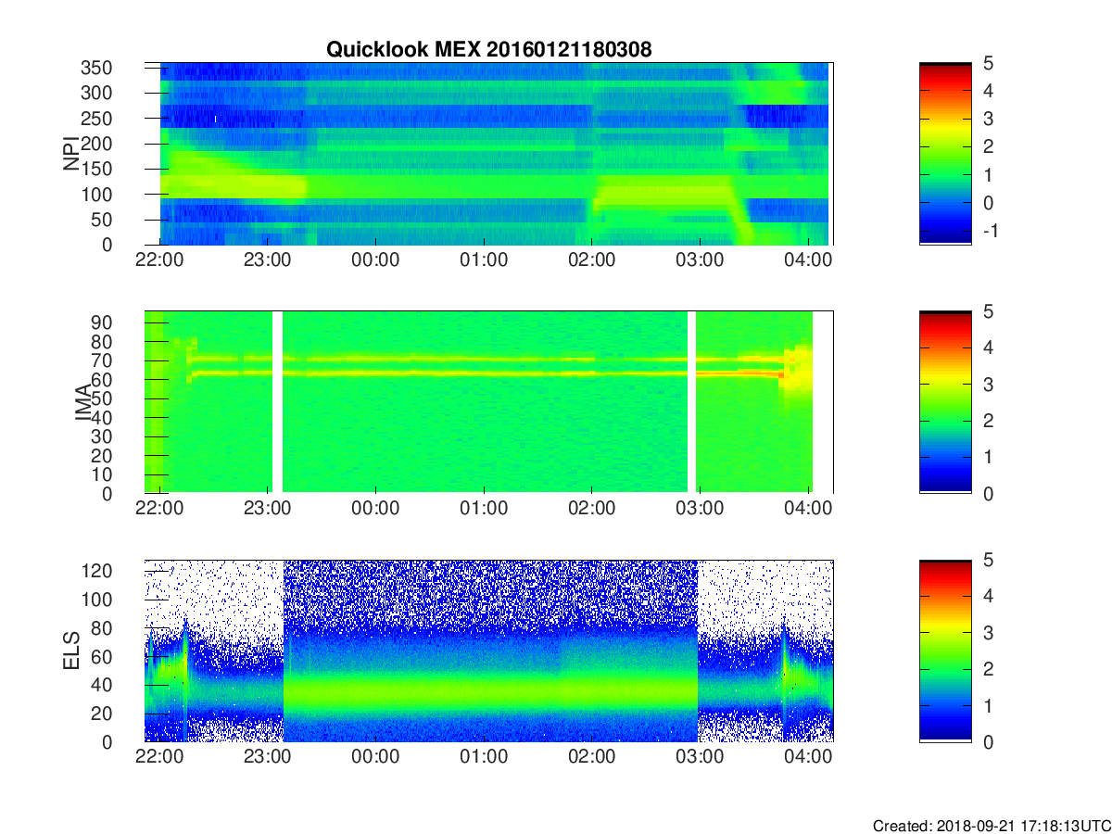Click inside the NPI spectrogram plot
Image resolution: width=1112 pixels, height=834 pixels.
click(x=488, y=154)
